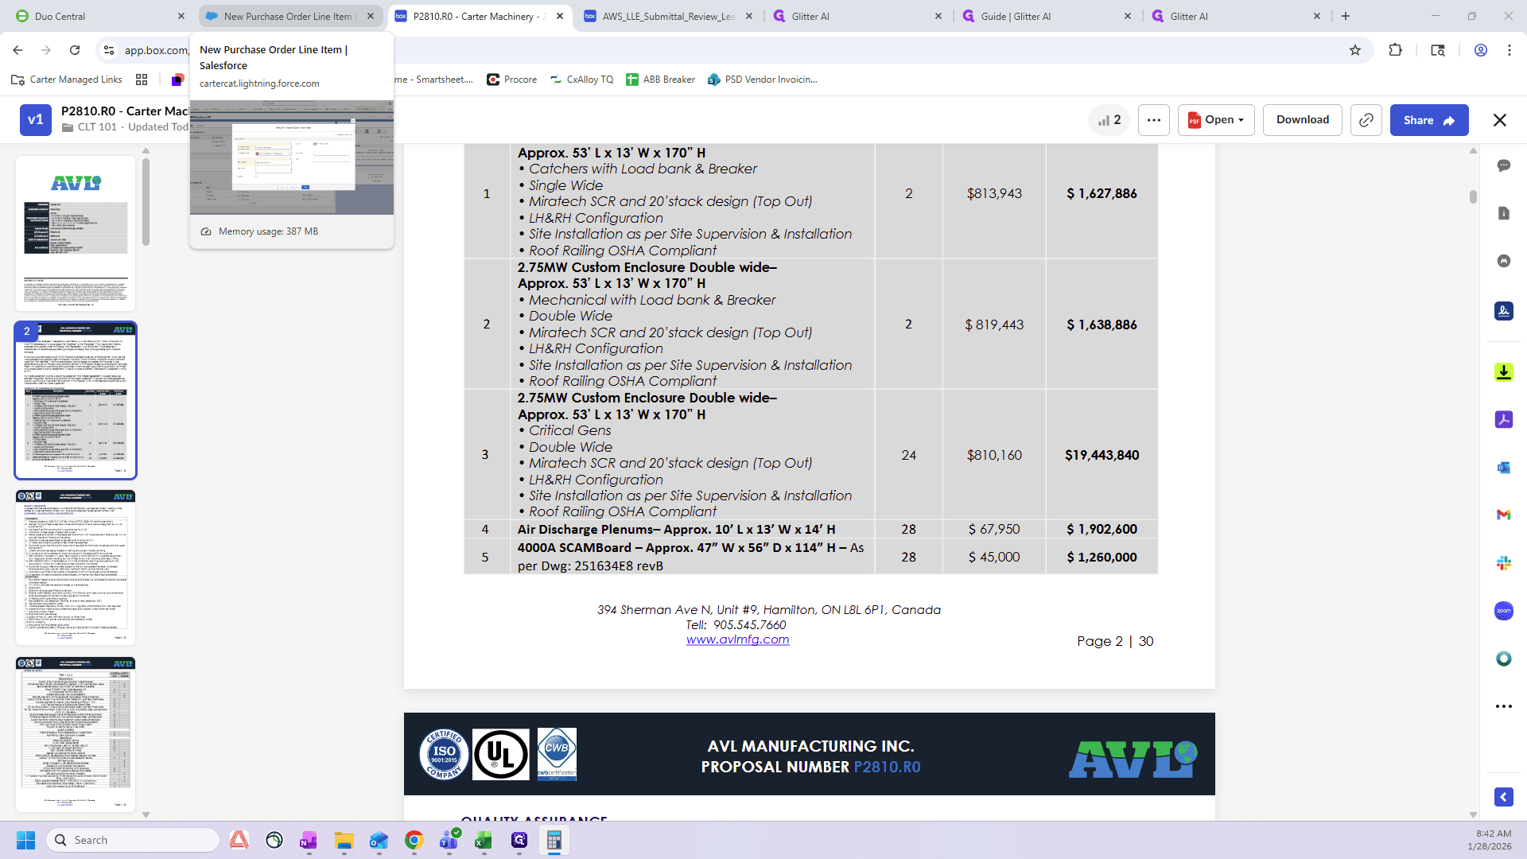This screenshot has width=1527, height=859.
Task: Click site information icon in address bar
Action: click(x=109, y=50)
